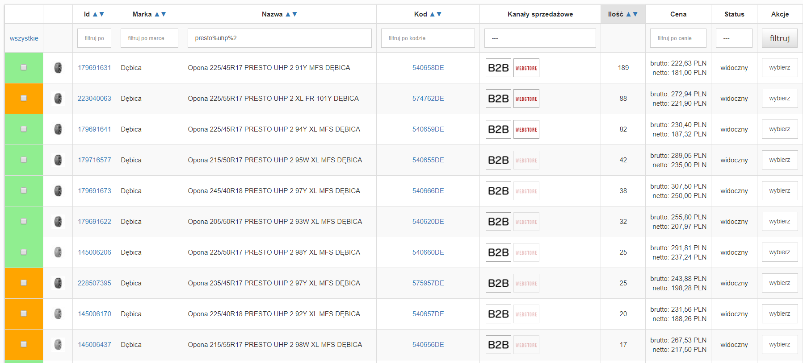Focus the filtruj po cenie price field
This screenshot has width=803, height=363.
(x=678, y=38)
